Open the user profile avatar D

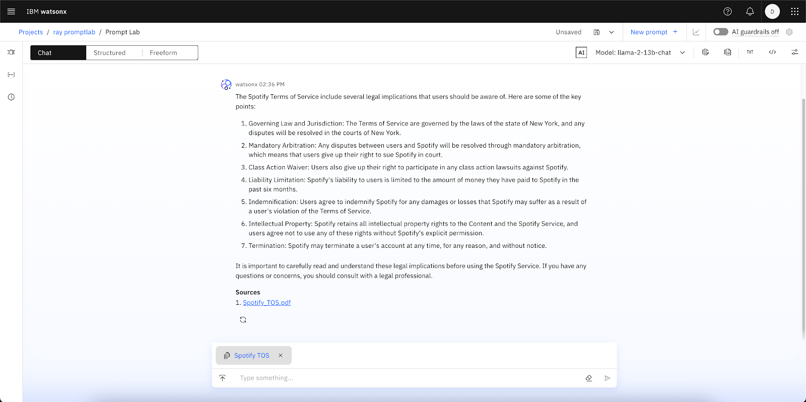(x=772, y=11)
